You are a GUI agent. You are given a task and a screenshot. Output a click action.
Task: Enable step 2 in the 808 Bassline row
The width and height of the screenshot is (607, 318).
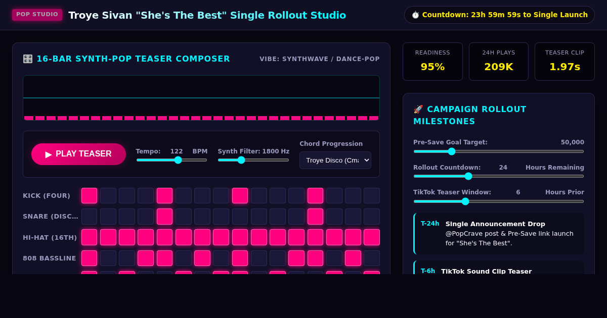point(108,258)
